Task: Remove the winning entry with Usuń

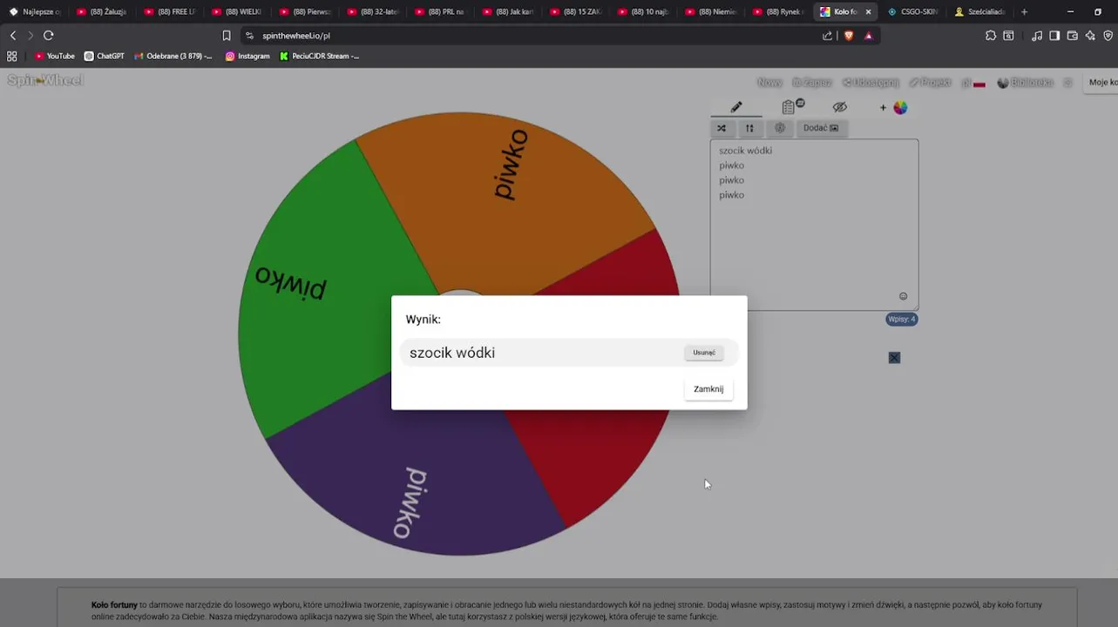Action: (704, 353)
